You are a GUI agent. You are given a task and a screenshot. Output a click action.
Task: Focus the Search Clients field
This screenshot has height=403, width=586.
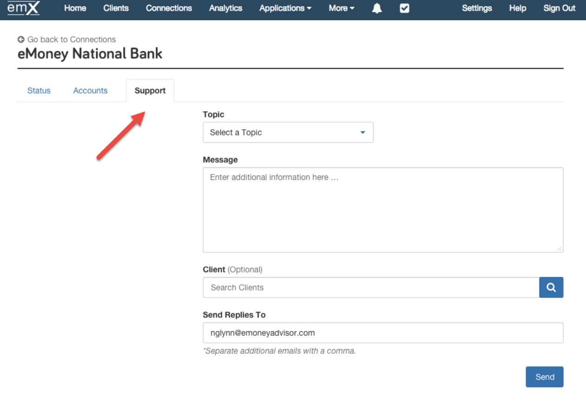point(371,287)
